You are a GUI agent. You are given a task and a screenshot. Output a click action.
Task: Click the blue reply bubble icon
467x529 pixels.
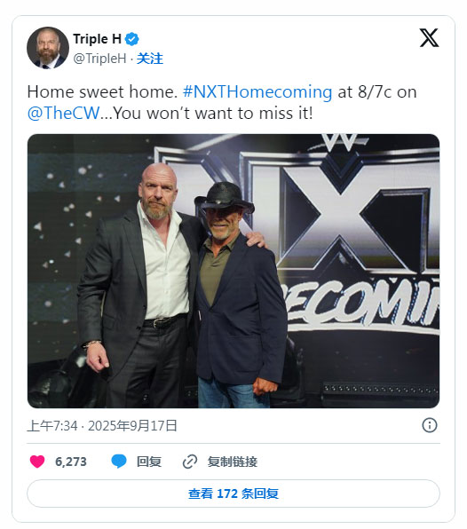coord(119,462)
